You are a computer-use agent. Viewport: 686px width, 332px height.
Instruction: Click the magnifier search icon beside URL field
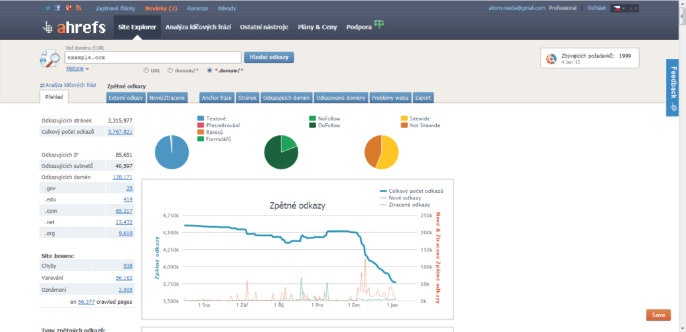pyautogui.click(x=50, y=58)
